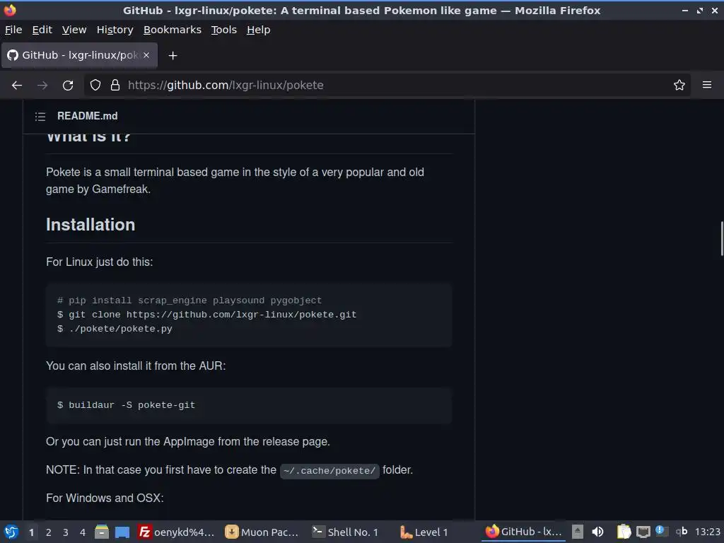Click the git clone command line
The width and height of the screenshot is (724, 543).
click(207, 315)
